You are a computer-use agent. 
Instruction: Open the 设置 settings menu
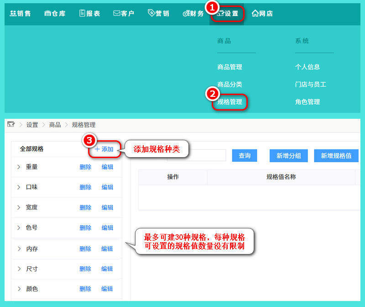coord(227,14)
